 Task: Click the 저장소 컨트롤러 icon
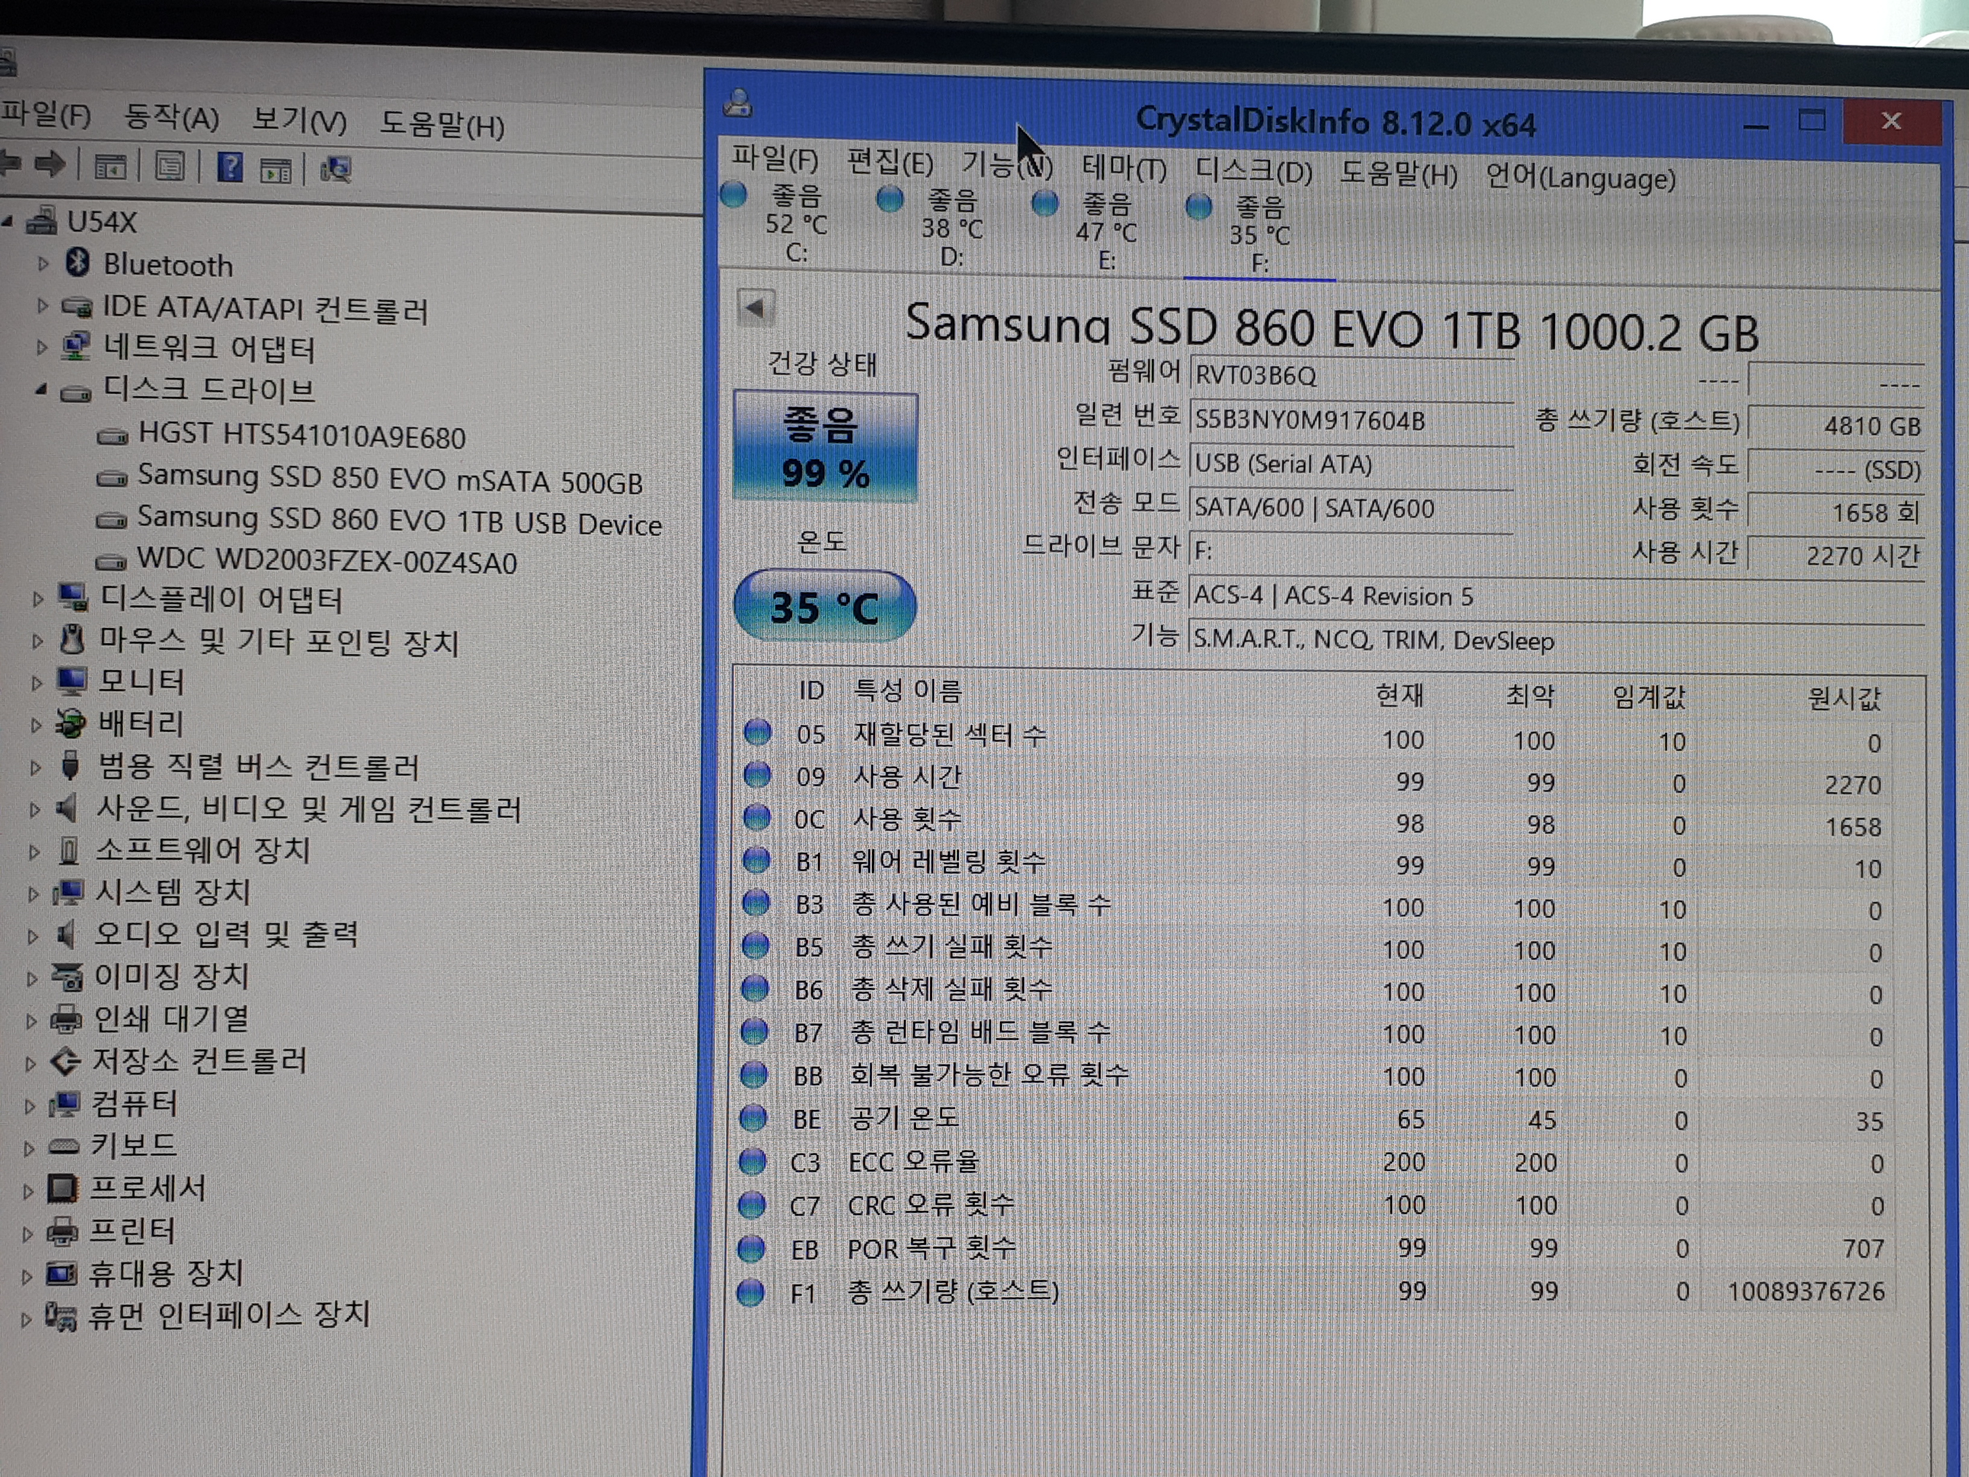64,1060
